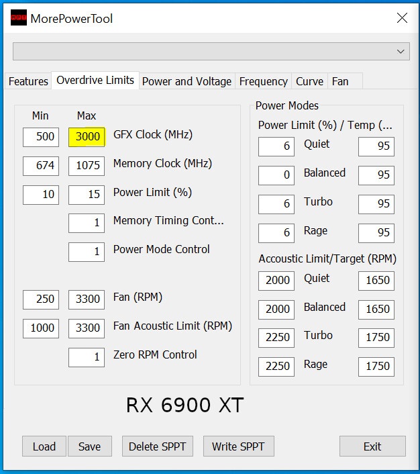Click the MorePowerTool red logo icon
420x474 pixels.
[x=18, y=17]
